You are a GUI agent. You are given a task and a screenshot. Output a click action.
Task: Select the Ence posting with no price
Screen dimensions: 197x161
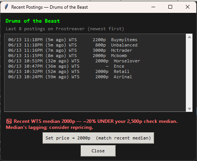(66, 66)
